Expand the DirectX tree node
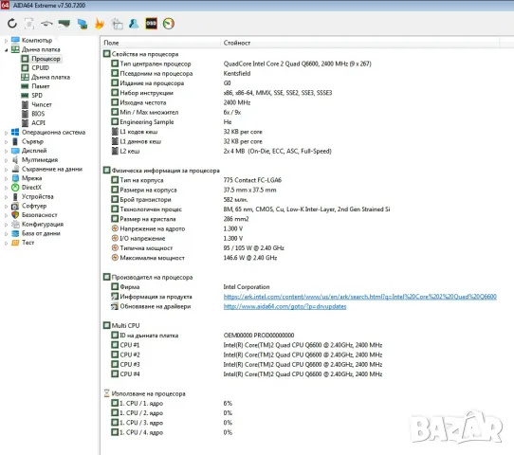The width and height of the screenshot is (514, 455). [6, 188]
